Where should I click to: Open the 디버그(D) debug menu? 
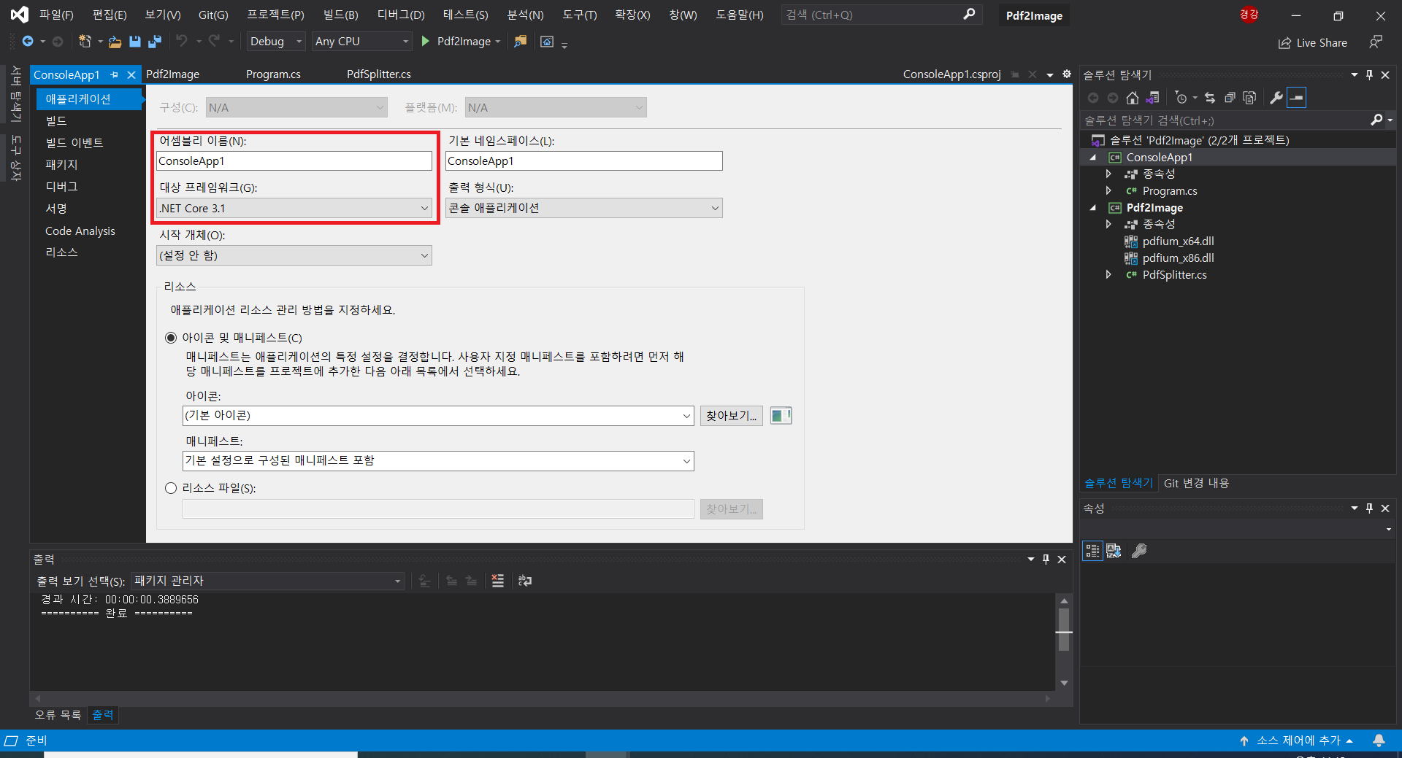[x=401, y=15]
